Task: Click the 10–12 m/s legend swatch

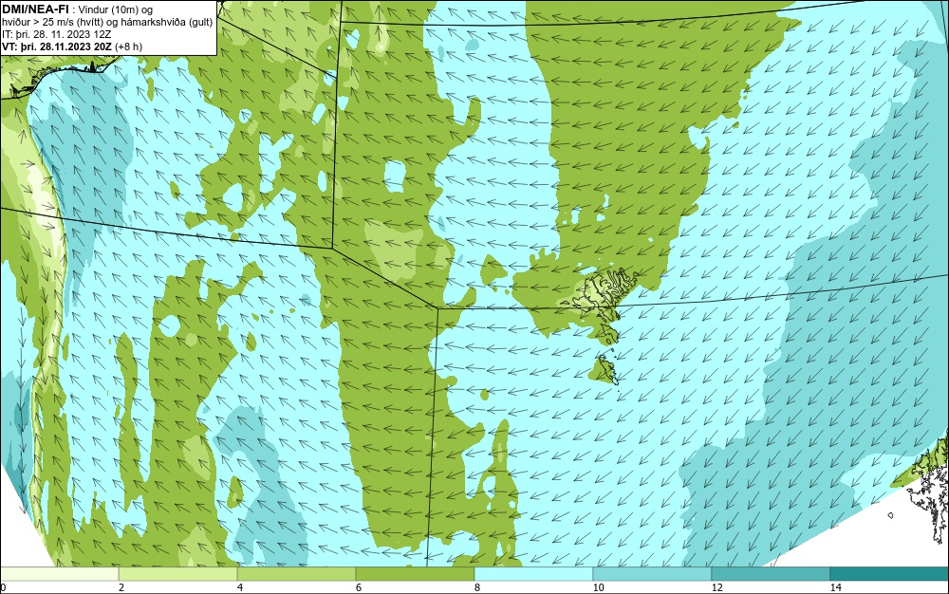Action: (x=652, y=574)
